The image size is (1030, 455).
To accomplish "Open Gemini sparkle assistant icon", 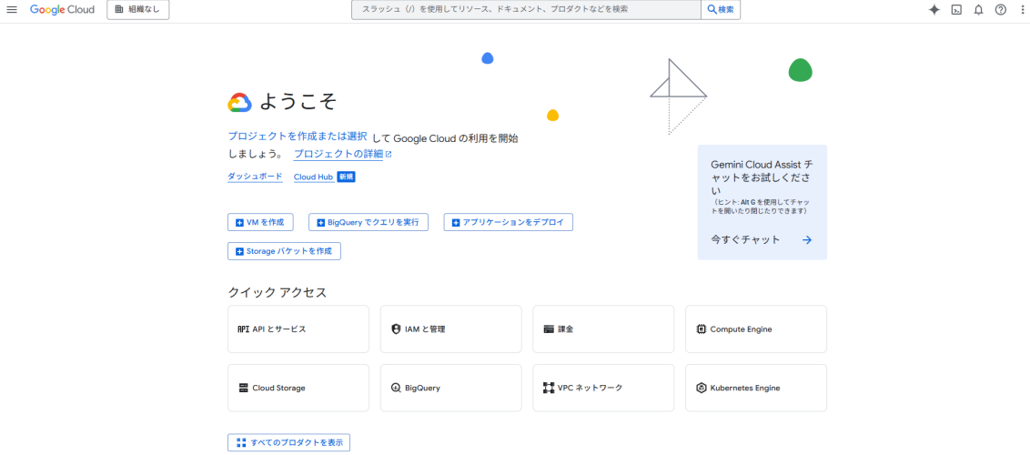I will click(x=934, y=10).
